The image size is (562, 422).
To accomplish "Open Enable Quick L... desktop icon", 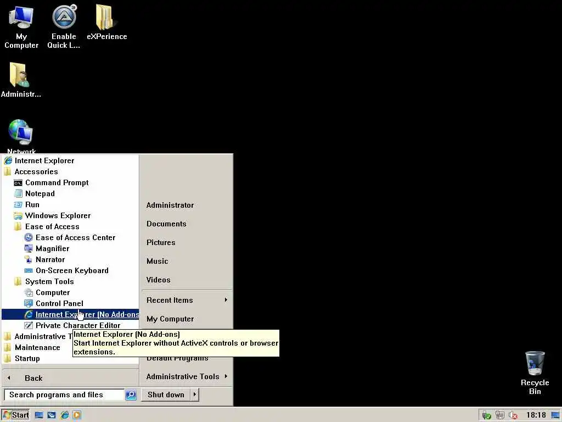I will 64,27.
